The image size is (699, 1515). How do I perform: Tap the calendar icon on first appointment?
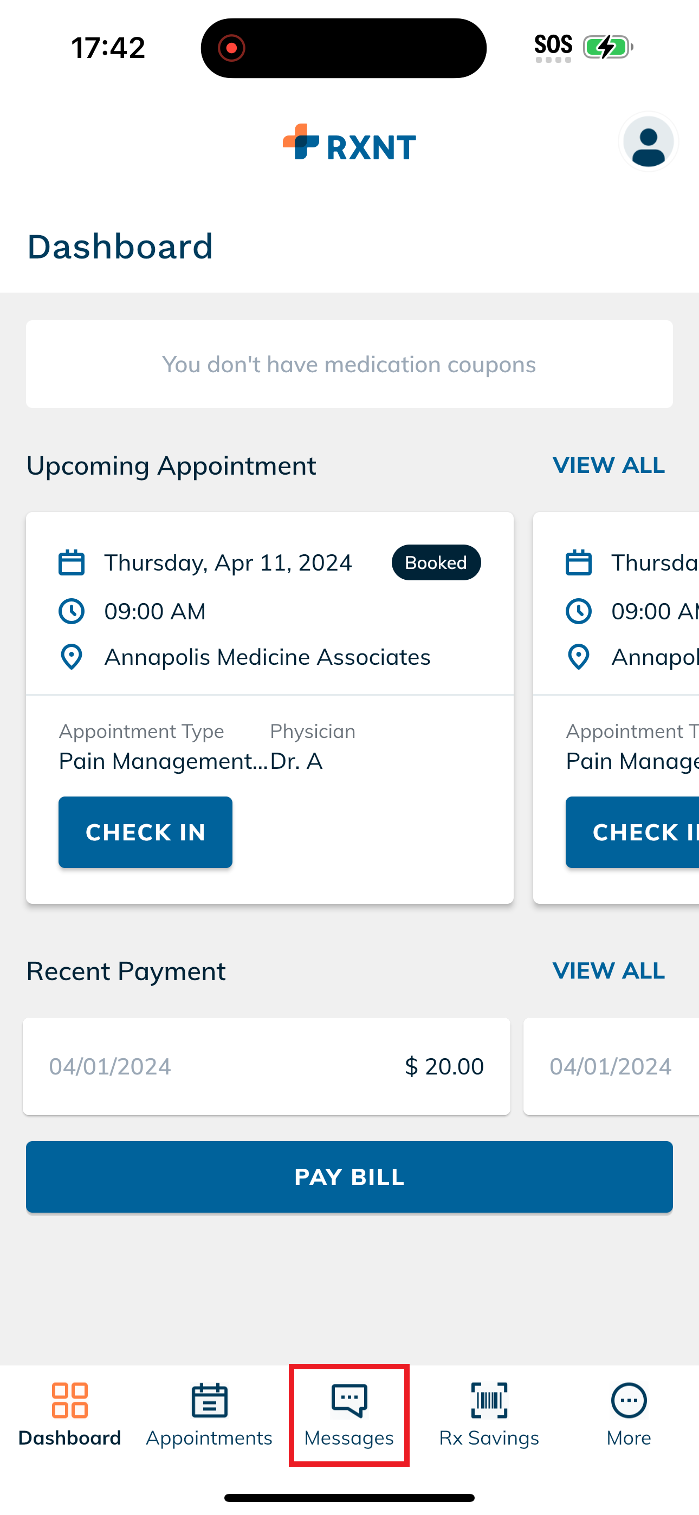tap(71, 562)
